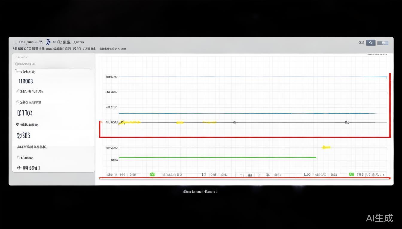
Task: Toggle the switch at far top-right corner
Action: (383, 43)
